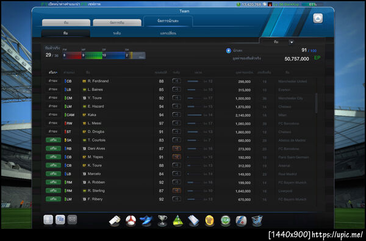Open the blue football boot icon
This screenshot has width=366, height=241.
click(x=146, y=220)
